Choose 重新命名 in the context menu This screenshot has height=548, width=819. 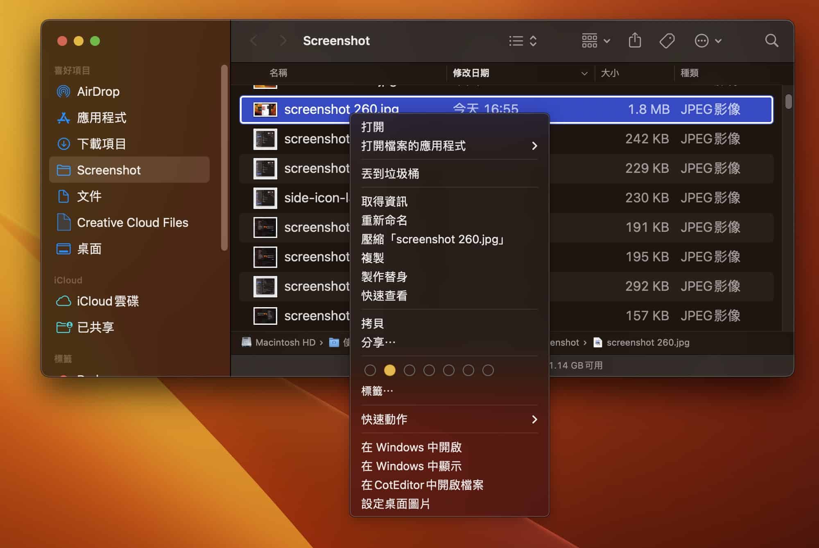coord(384,220)
